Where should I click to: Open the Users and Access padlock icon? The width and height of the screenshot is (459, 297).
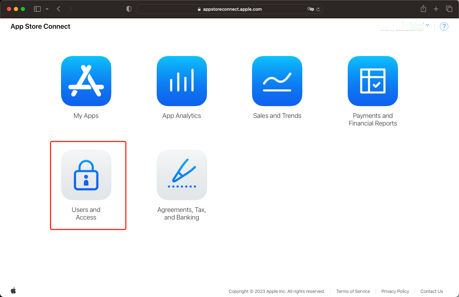[86, 175]
